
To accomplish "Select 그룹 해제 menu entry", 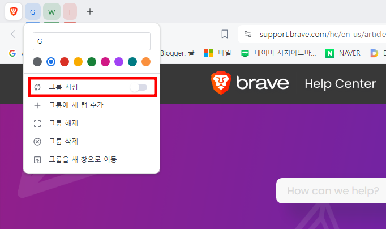I will [92, 123].
